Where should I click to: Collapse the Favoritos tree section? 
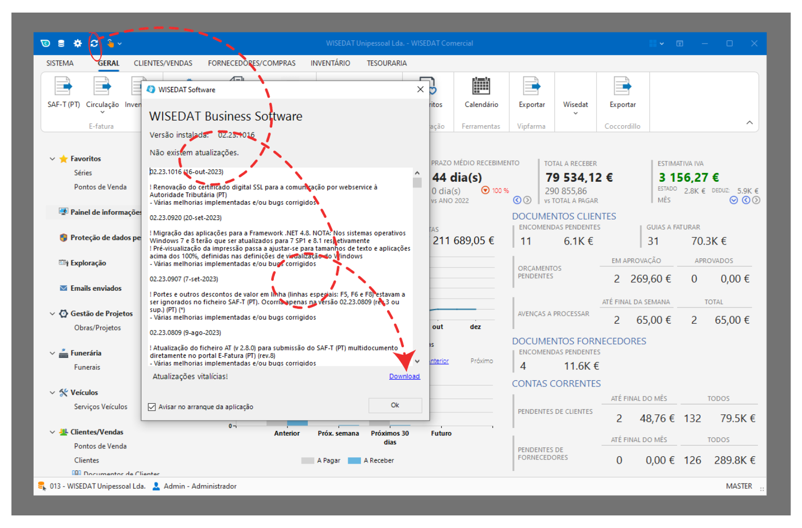tap(52, 159)
